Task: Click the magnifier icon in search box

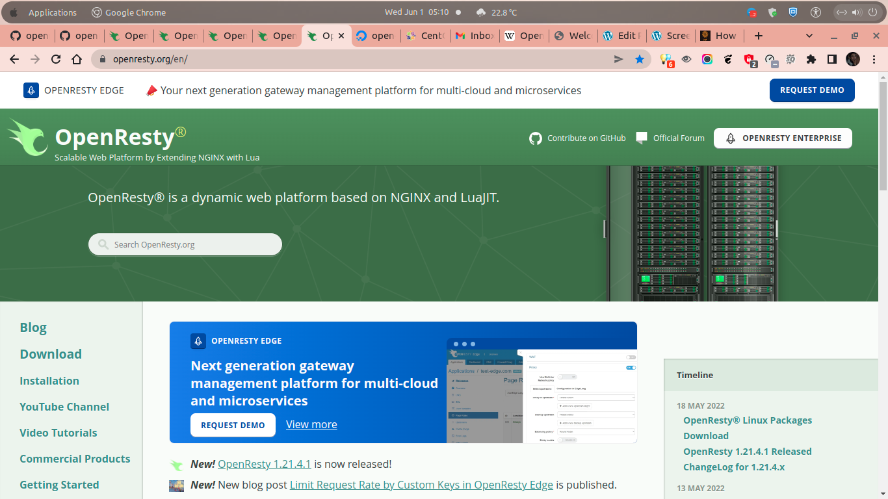Action: coord(103,244)
